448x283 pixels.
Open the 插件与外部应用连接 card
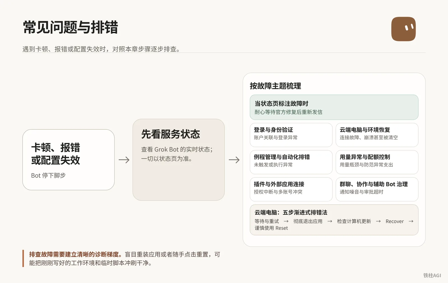coord(291,189)
